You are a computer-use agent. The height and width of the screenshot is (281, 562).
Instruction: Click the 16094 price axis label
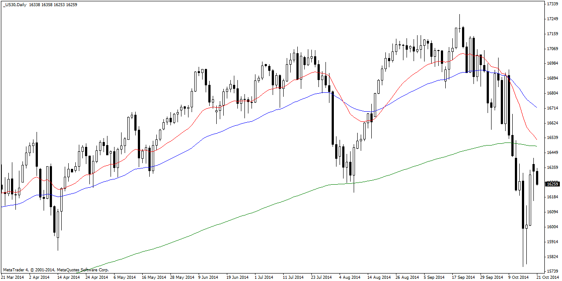(553, 212)
